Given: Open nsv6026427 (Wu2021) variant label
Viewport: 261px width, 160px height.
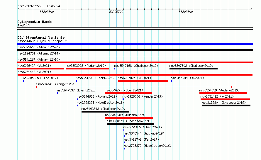Looking at the screenshot, I should point(34,66).
